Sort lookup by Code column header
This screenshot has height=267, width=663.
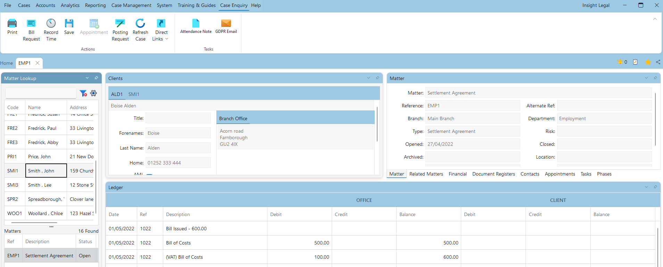click(15, 107)
